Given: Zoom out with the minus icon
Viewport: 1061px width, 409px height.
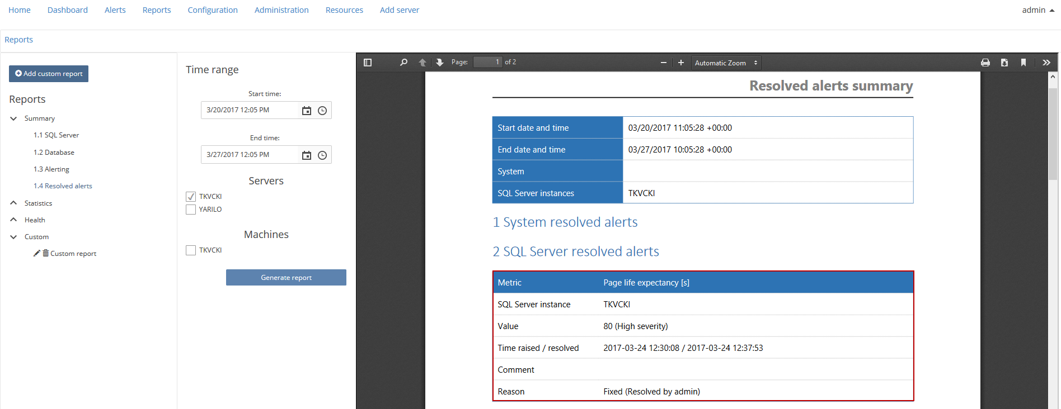Looking at the screenshot, I should [x=664, y=63].
